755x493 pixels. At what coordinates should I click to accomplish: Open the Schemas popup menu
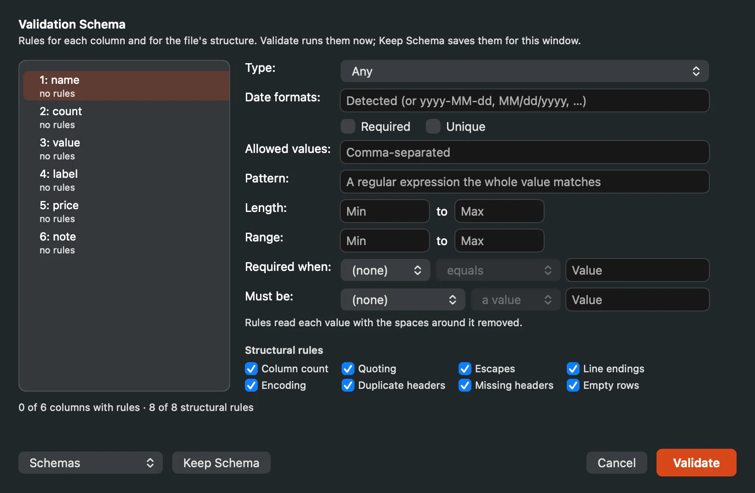(x=91, y=463)
